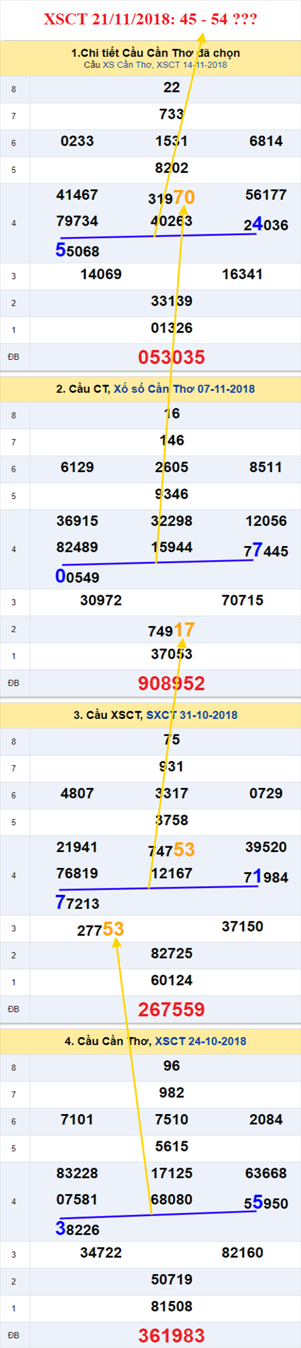Click the number 77213

77,903
